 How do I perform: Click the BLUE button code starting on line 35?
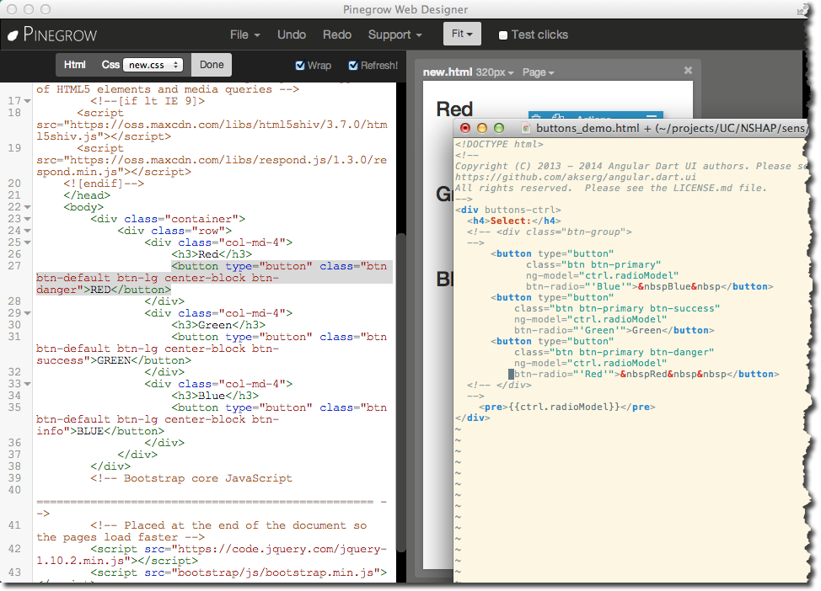pyautogui.click(x=212, y=419)
